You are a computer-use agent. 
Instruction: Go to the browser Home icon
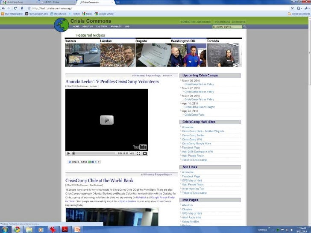click(x=22, y=8)
